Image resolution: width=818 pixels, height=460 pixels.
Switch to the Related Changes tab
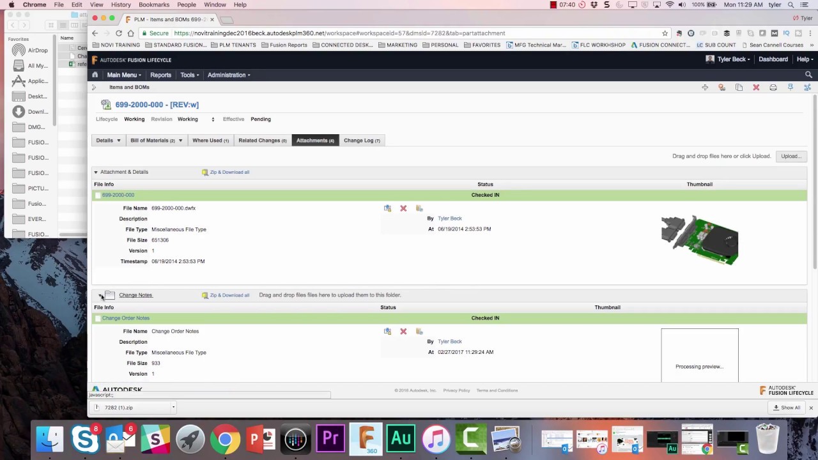[262, 141]
